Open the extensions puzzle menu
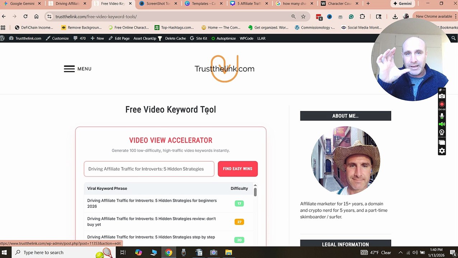The width and height of the screenshot is (458, 258). tap(363, 16)
